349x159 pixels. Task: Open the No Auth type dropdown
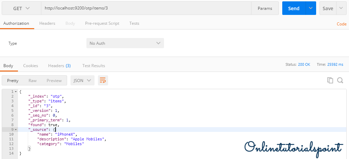[x=125, y=43]
